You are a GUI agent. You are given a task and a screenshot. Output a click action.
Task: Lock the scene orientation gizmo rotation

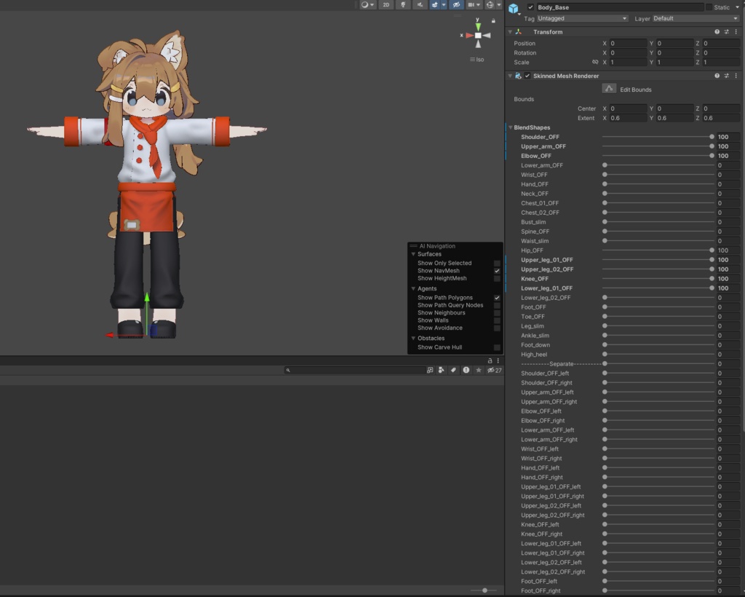pyautogui.click(x=493, y=20)
